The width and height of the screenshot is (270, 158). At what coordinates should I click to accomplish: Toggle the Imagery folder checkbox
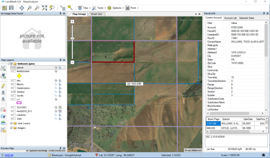click(x=11, y=128)
